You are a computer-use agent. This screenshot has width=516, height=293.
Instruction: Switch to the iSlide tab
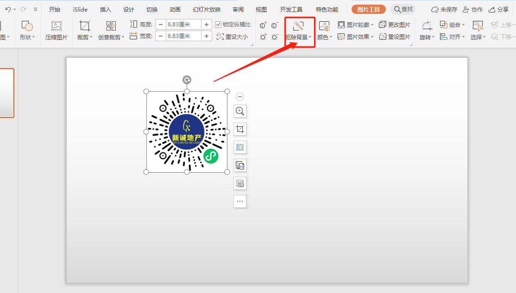coord(80,10)
